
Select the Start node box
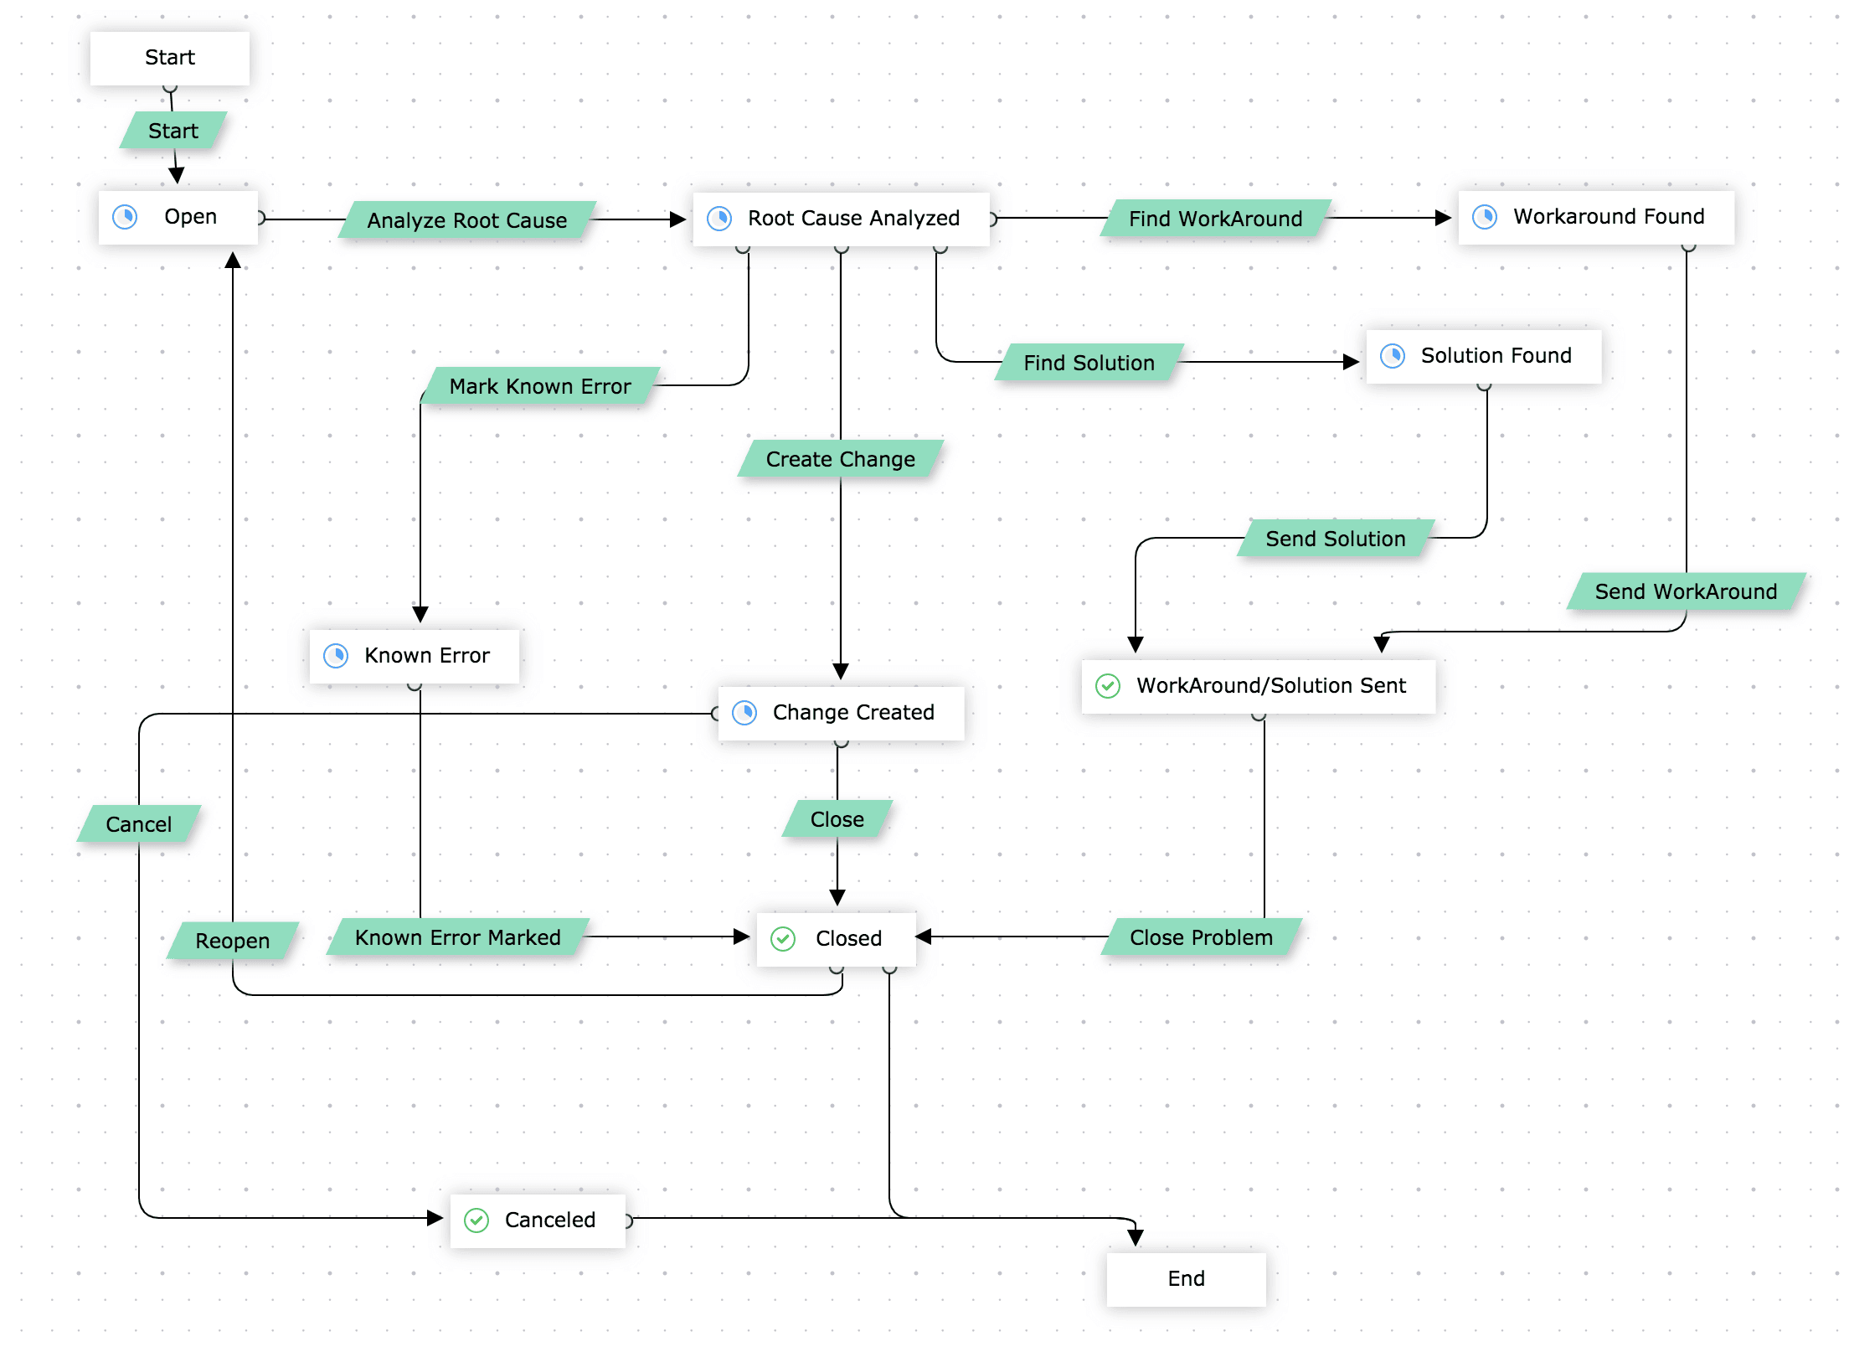[x=170, y=58]
